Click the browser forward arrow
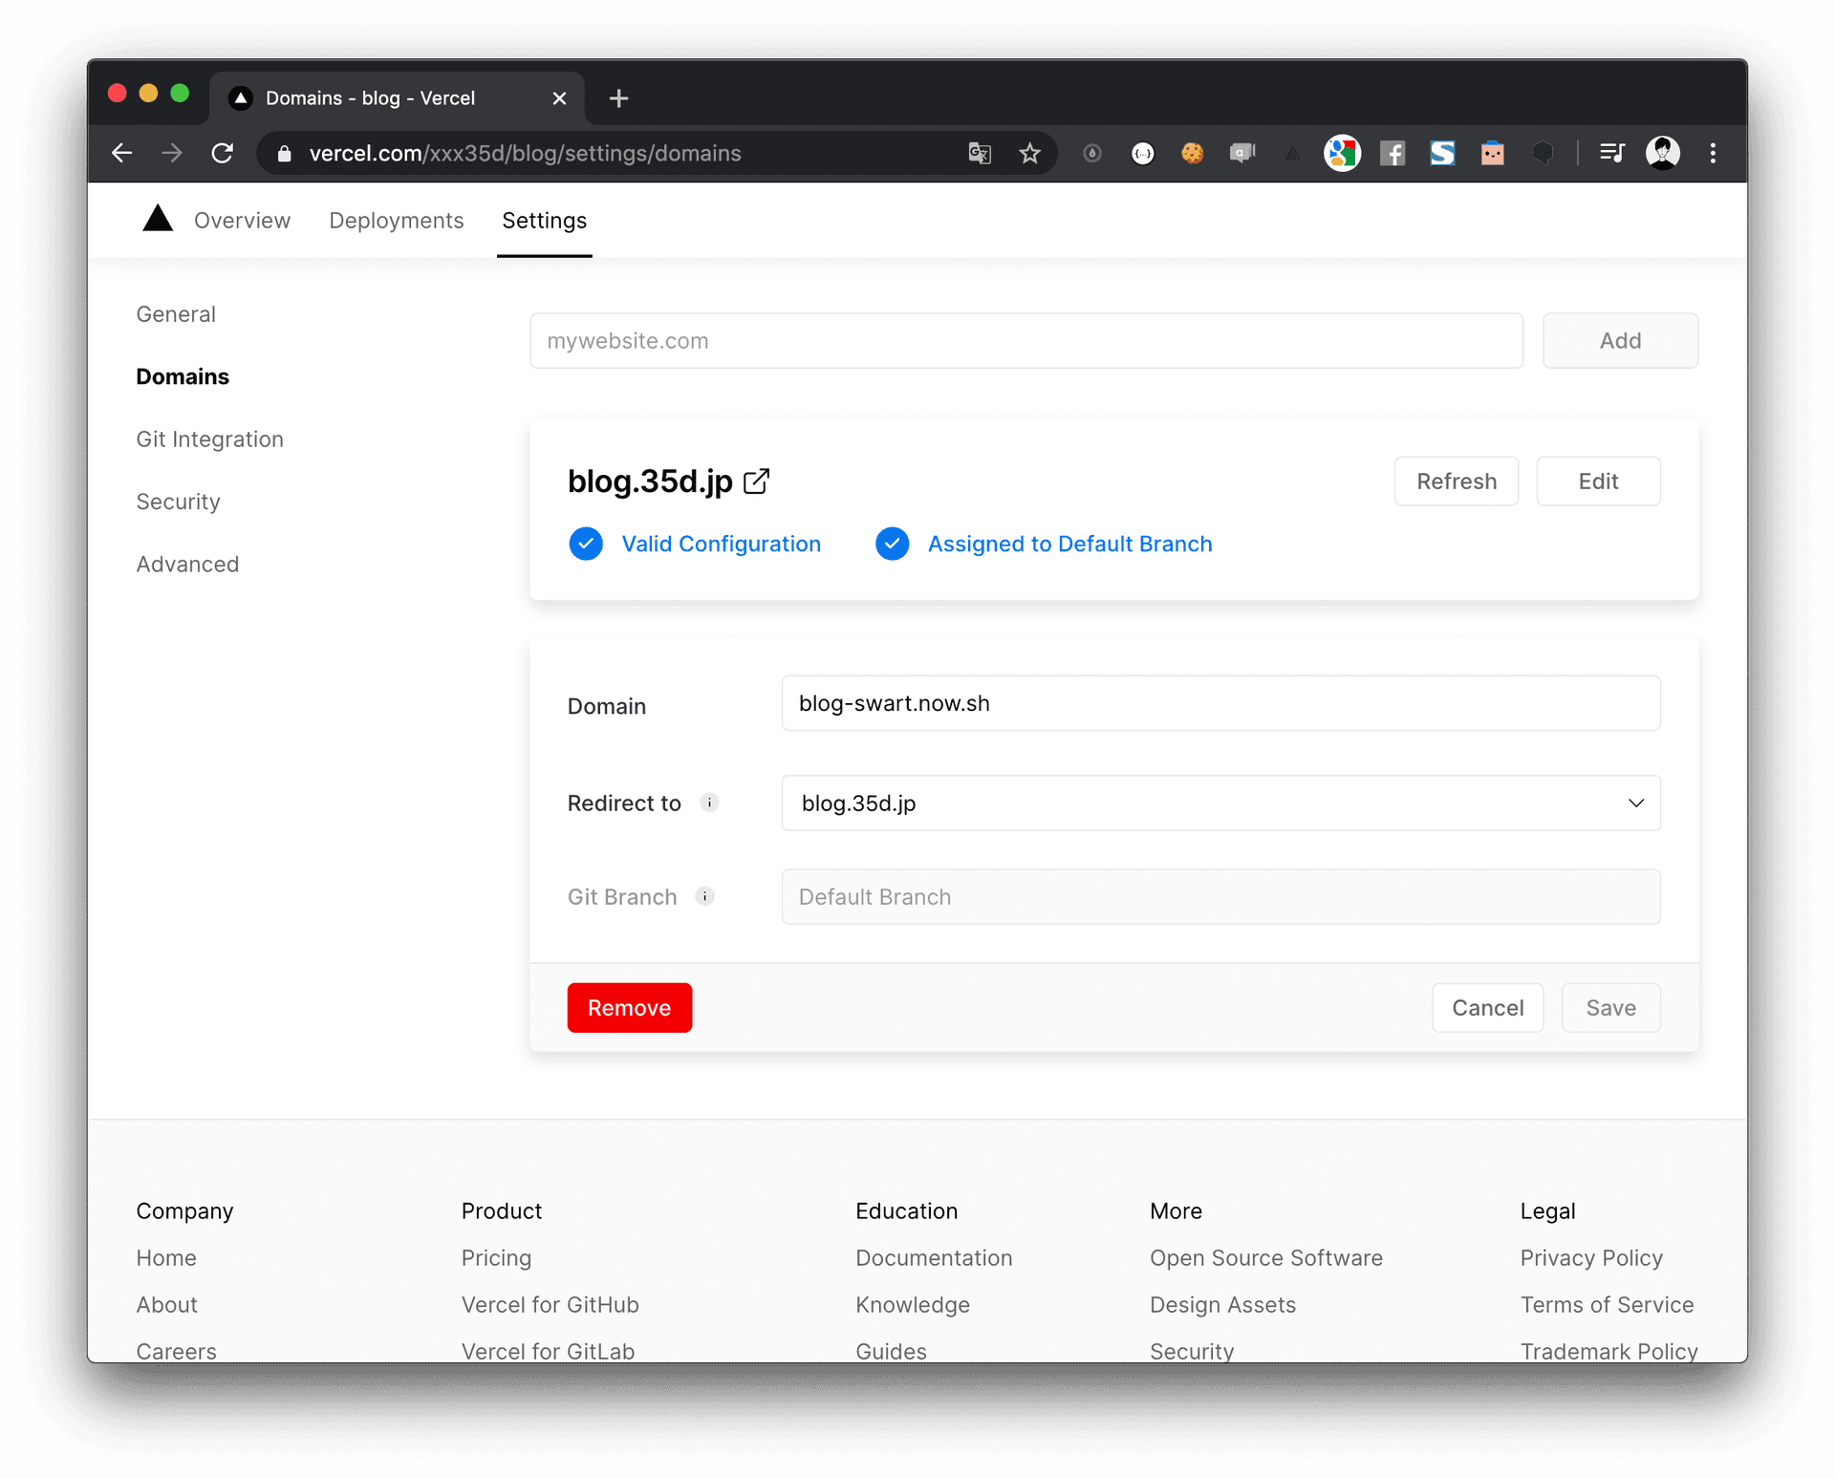Image resolution: width=1835 pixels, height=1478 pixels. 172,153
